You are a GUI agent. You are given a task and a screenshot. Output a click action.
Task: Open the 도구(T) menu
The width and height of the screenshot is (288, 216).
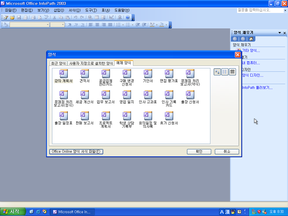point(91,10)
